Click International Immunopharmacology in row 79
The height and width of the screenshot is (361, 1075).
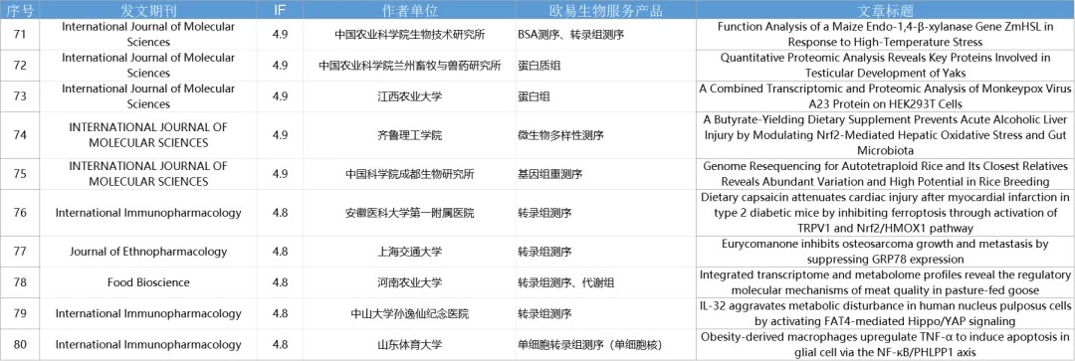click(148, 313)
